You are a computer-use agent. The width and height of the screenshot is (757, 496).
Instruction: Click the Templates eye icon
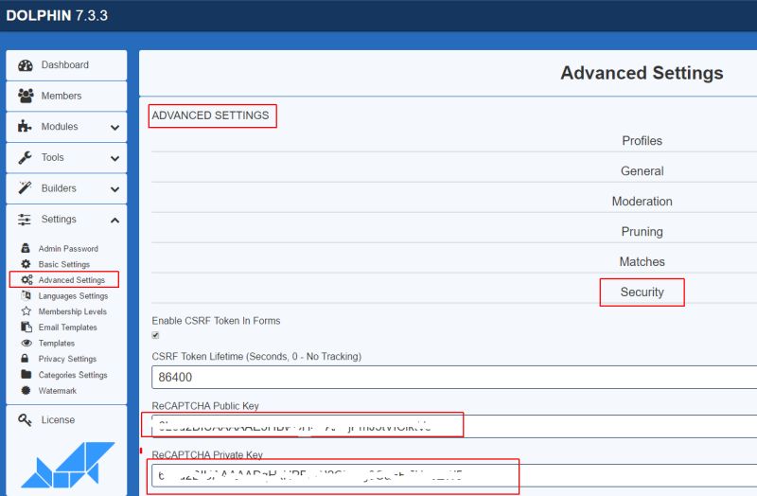(26, 343)
